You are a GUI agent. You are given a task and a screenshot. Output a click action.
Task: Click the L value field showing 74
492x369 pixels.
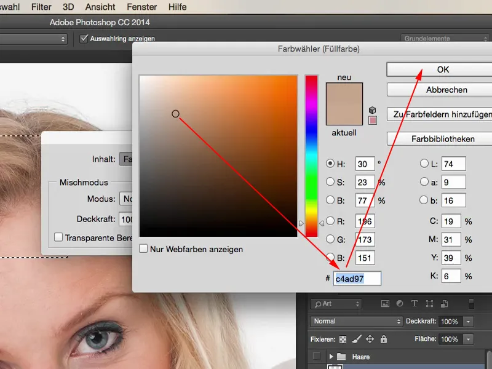click(454, 164)
